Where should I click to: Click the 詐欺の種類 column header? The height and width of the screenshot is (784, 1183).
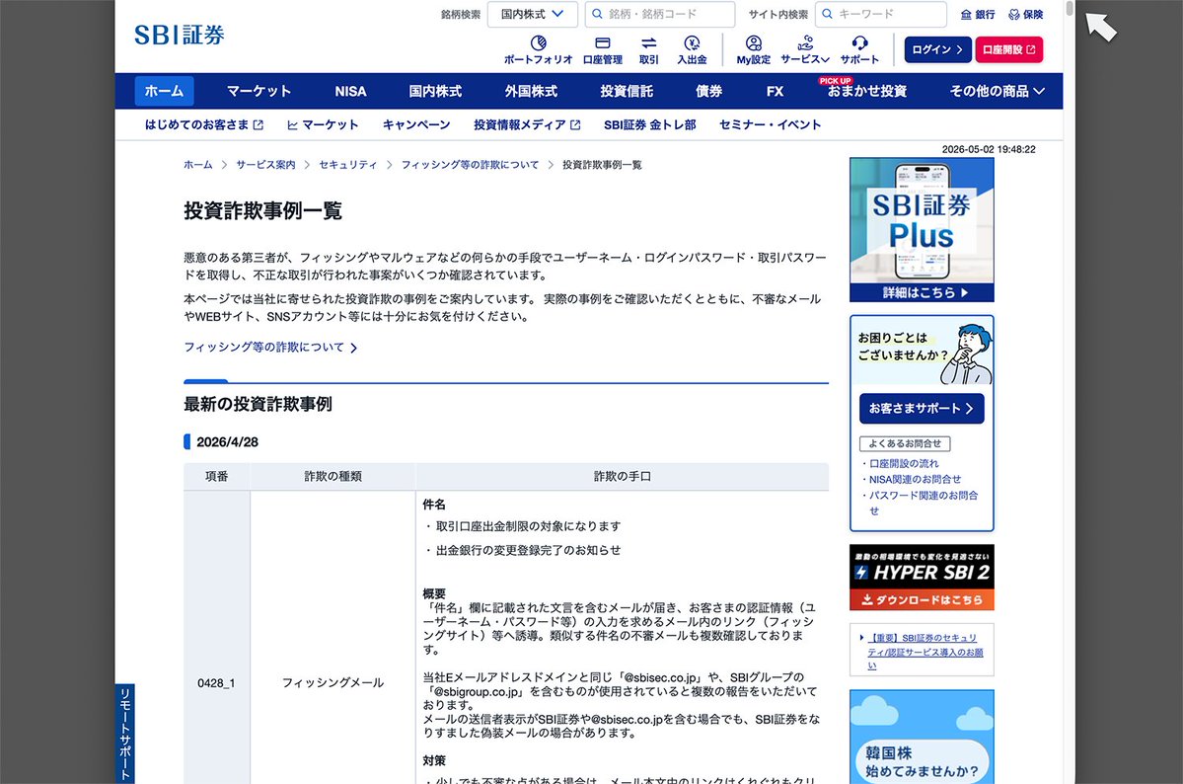click(333, 477)
